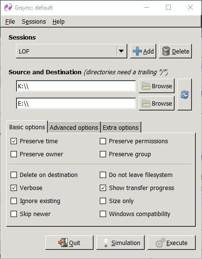Image resolution: width=202 pixels, height=259 pixels.
Task: Switch to the Advanced options tab
Action: pyautogui.click(x=74, y=127)
